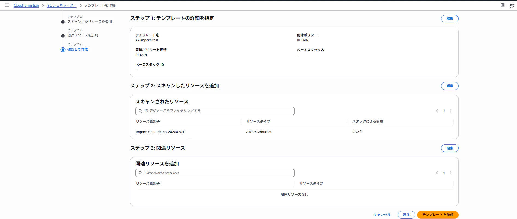This screenshot has width=517, height=219.
Task: Open the hamburger navigation menu
Action: pos(7,5)
